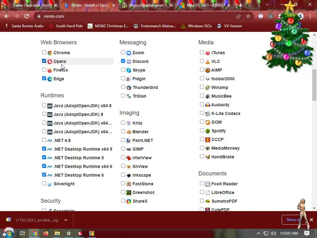The image size is (317, 238).
Task: Switch to the May 11, 2021 KB500 tab
Action: click(205, 5)
